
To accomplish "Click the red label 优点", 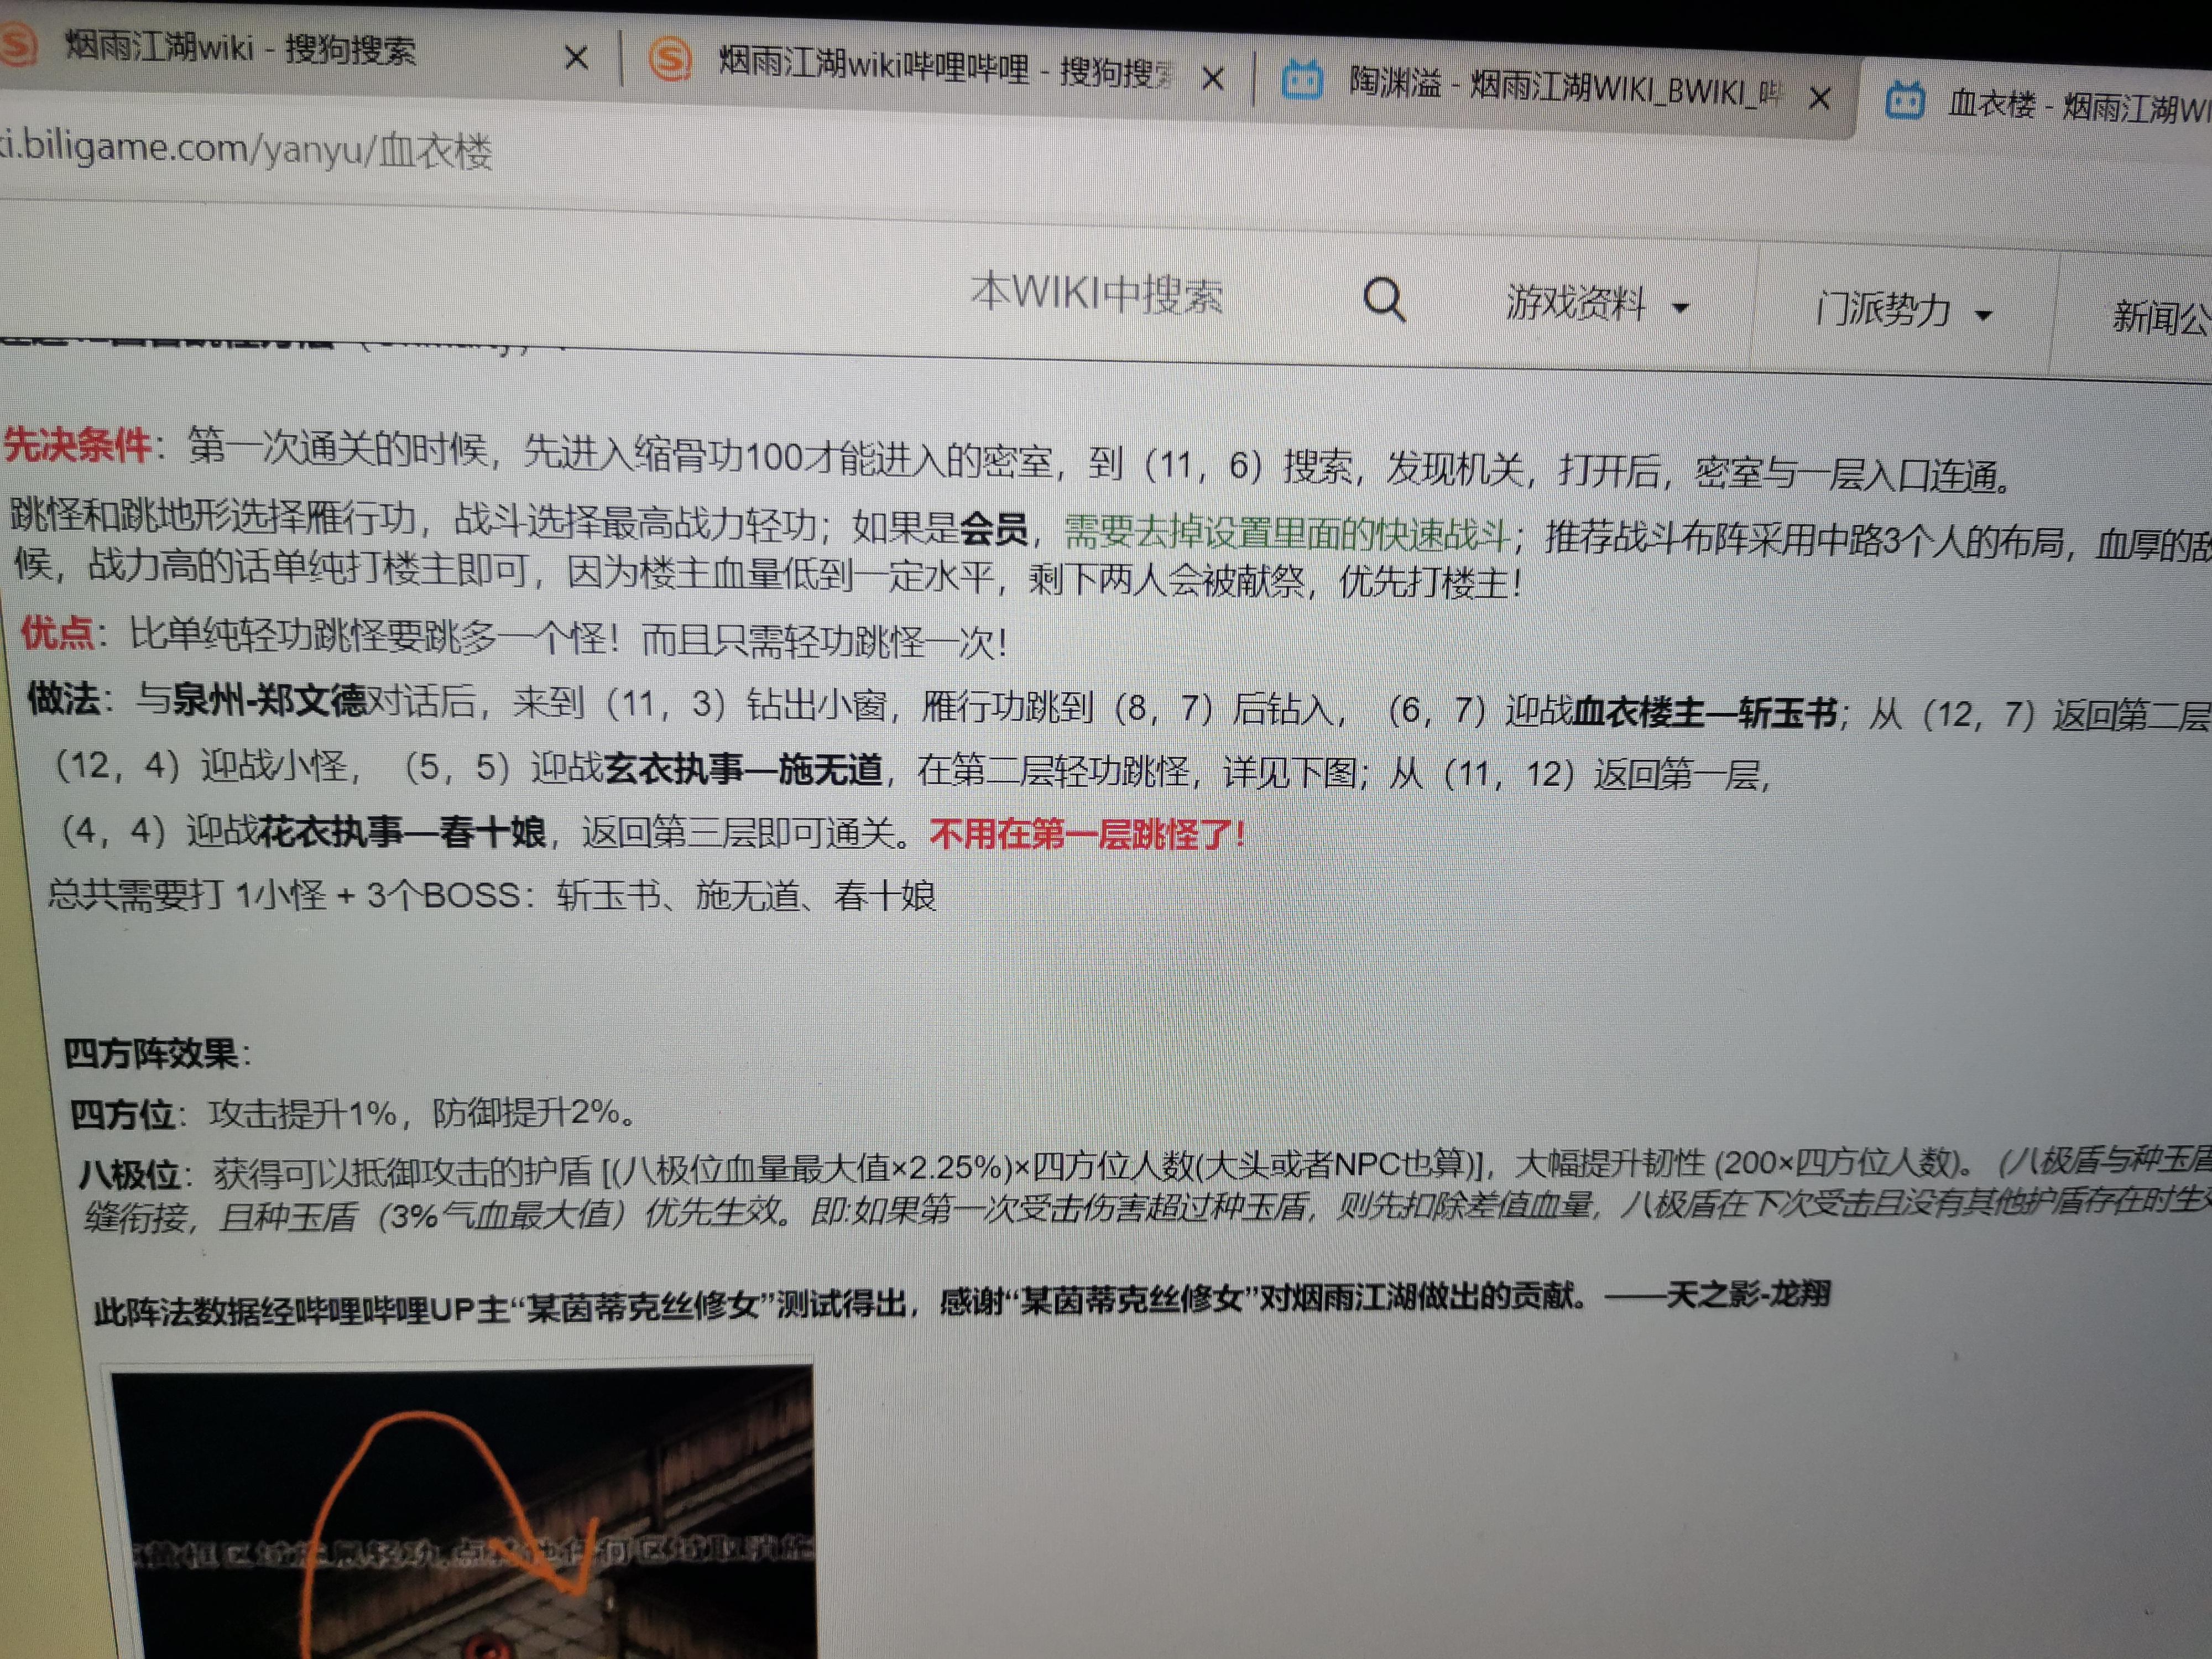I will (57, 633).
